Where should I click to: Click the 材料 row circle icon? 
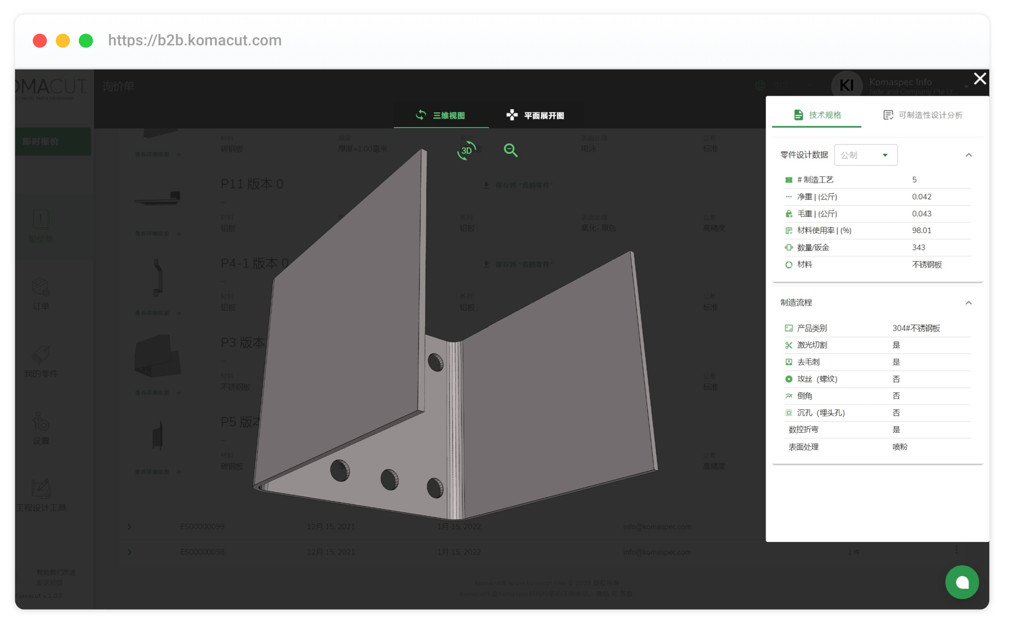click(x=789, y=265)
